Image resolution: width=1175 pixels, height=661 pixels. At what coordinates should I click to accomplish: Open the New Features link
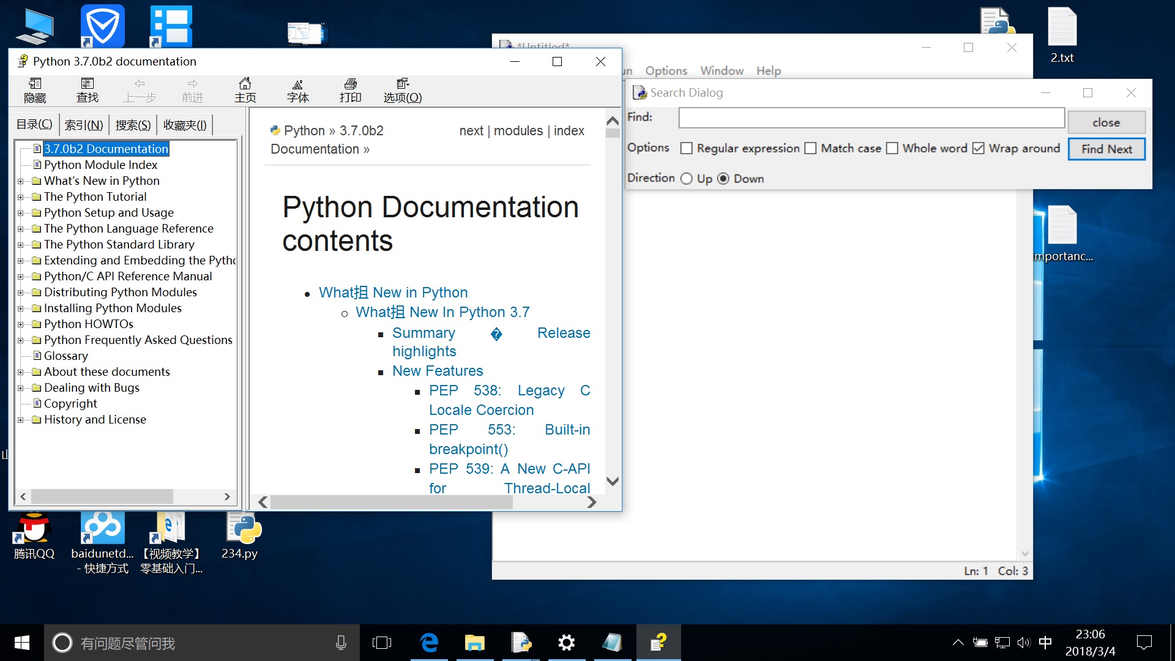[438, 371]
